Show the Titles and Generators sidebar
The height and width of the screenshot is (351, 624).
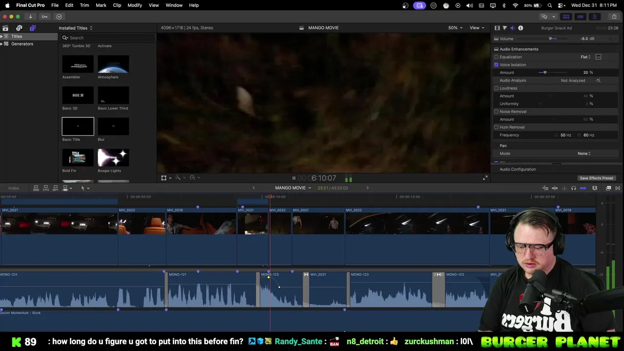click(x=33, y=28)
